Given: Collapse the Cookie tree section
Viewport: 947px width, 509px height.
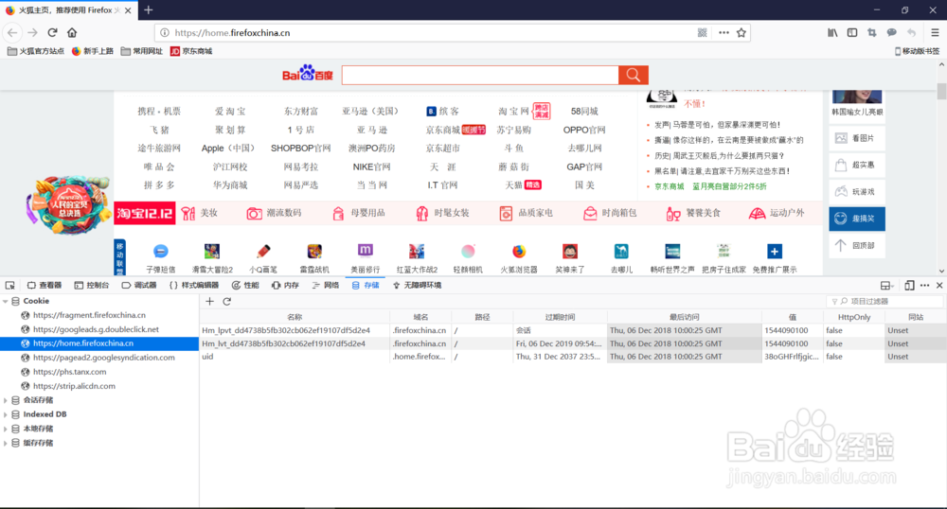Looking at the screenshot, I should point(6,301).
